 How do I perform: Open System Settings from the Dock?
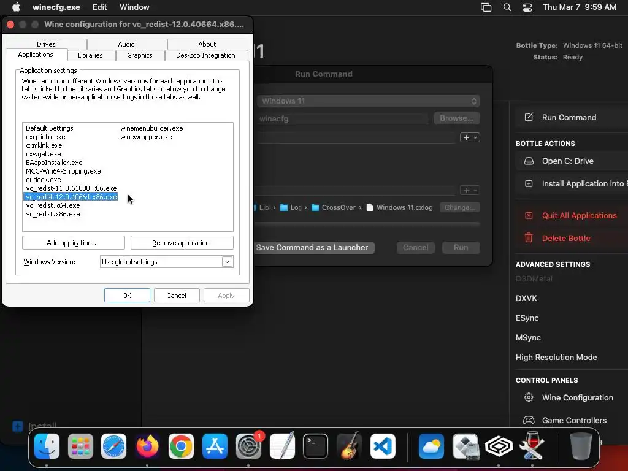pos(248,446)
